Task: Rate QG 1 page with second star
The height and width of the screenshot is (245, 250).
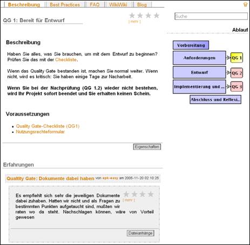Action: pyautogui.click(x=140, y=16)
